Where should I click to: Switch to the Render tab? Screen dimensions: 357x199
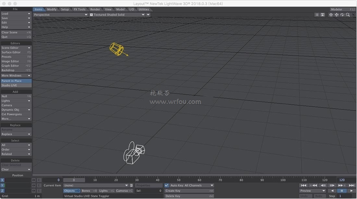(95, 9)
